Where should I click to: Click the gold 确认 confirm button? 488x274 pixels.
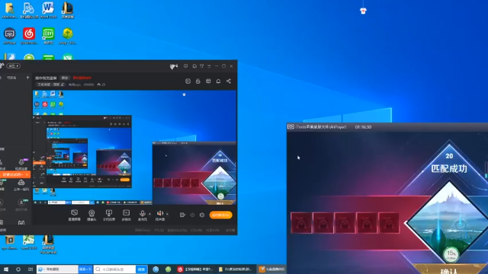click(x=449, y=269)
